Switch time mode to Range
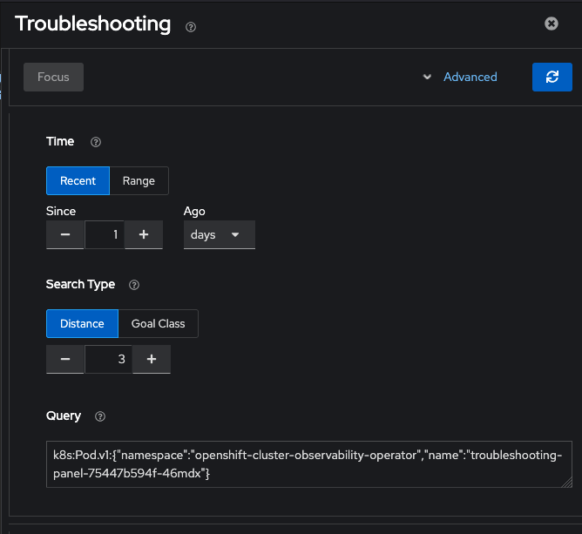The height and width of the screenshot is (534, 582). pyautogui.click(x=139, y=181)
